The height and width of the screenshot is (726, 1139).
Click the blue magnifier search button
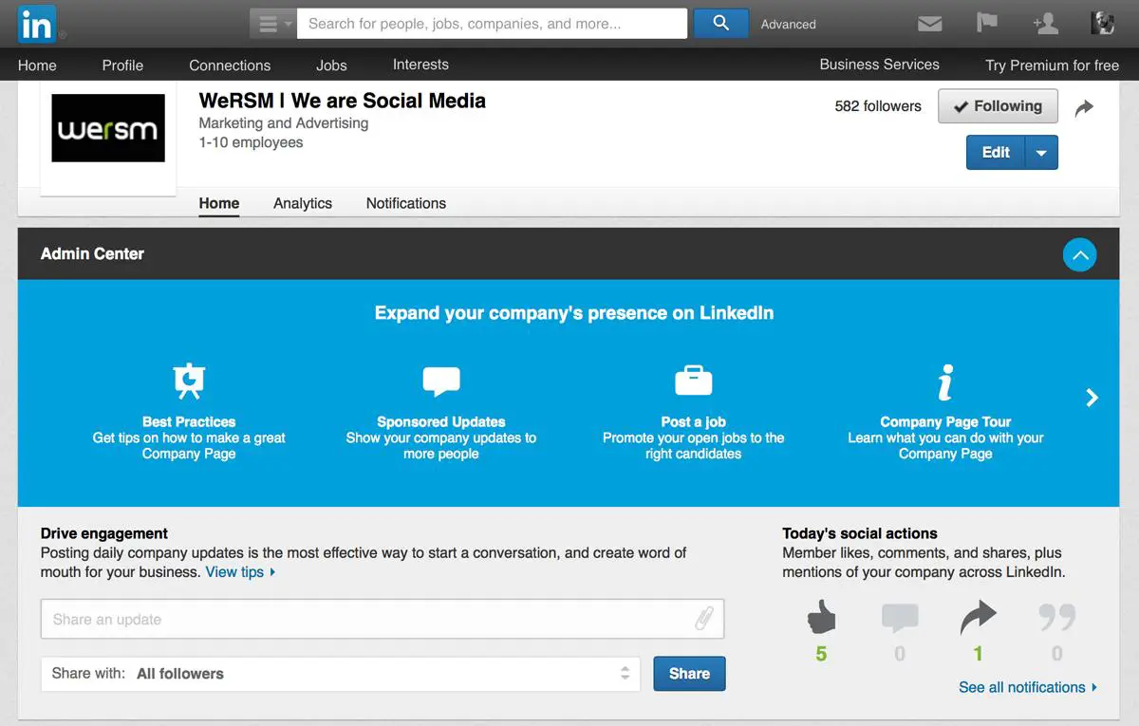(721, 24)
